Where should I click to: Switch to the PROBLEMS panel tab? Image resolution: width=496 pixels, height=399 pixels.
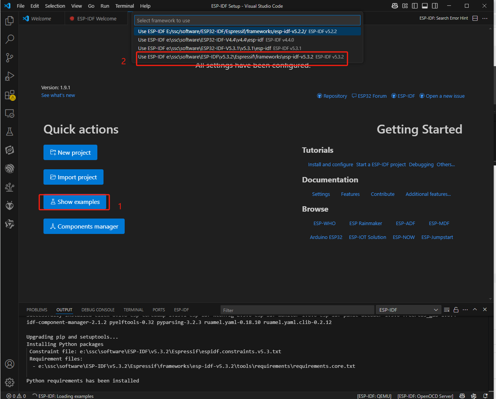(x=37, y=310)
